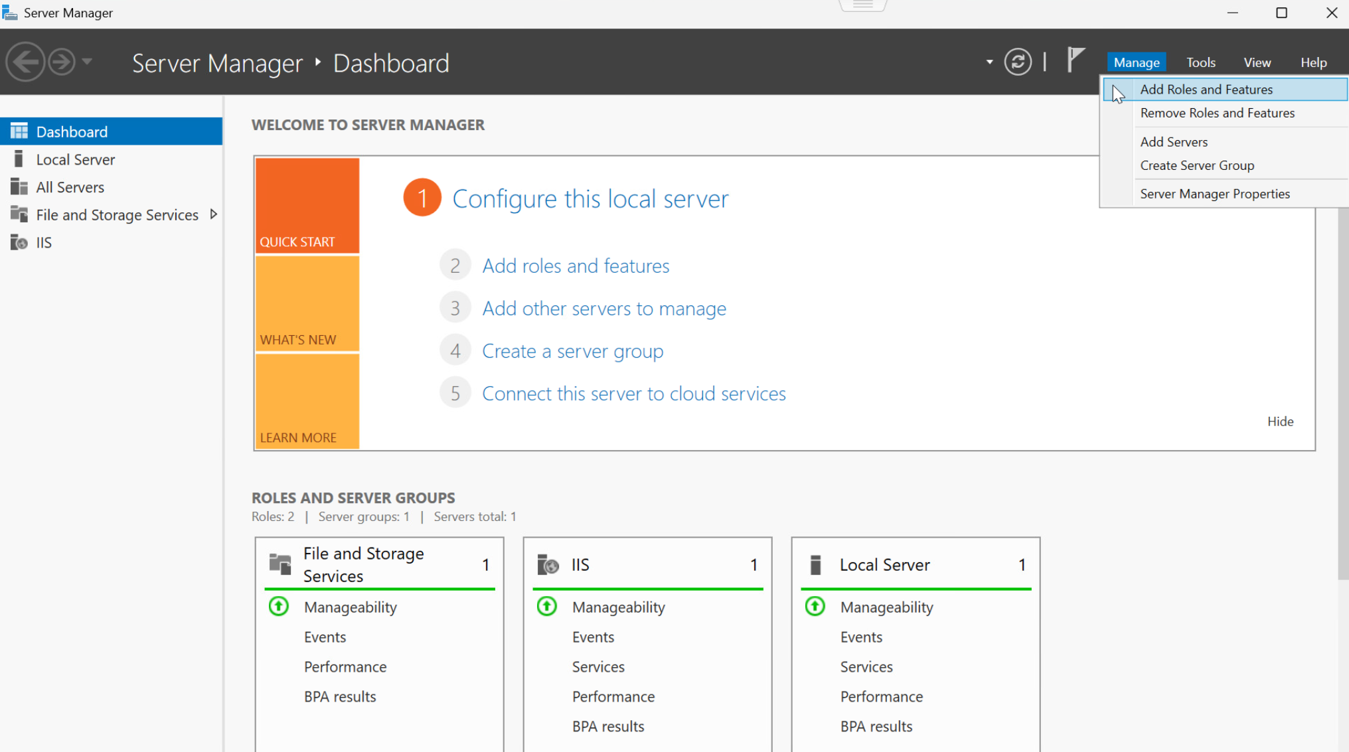The width and height of the screenshot is (1349, 752).
Task: Click File and Storage Services tile icon
Action: point(280,564)
